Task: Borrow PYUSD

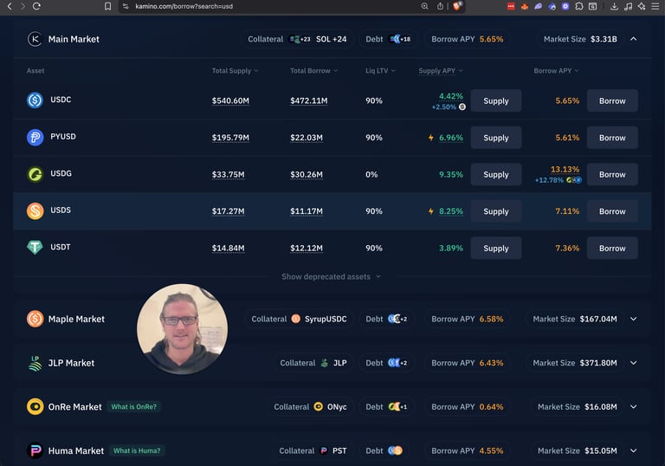Action: [612, 138]
